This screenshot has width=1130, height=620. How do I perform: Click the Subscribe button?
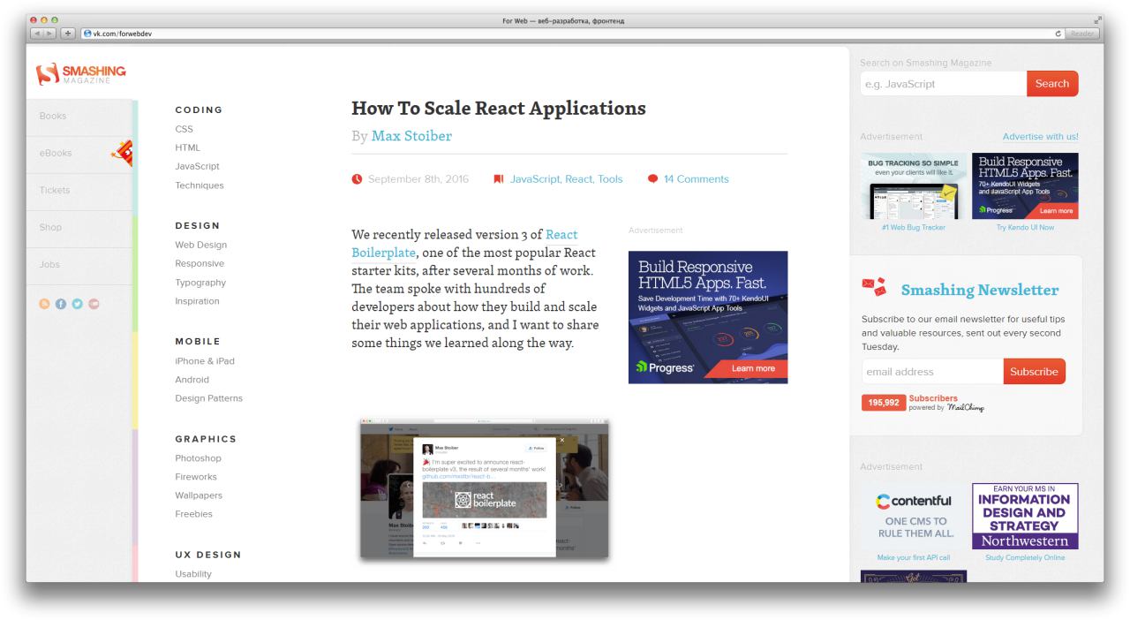(x=1034, y=372)
